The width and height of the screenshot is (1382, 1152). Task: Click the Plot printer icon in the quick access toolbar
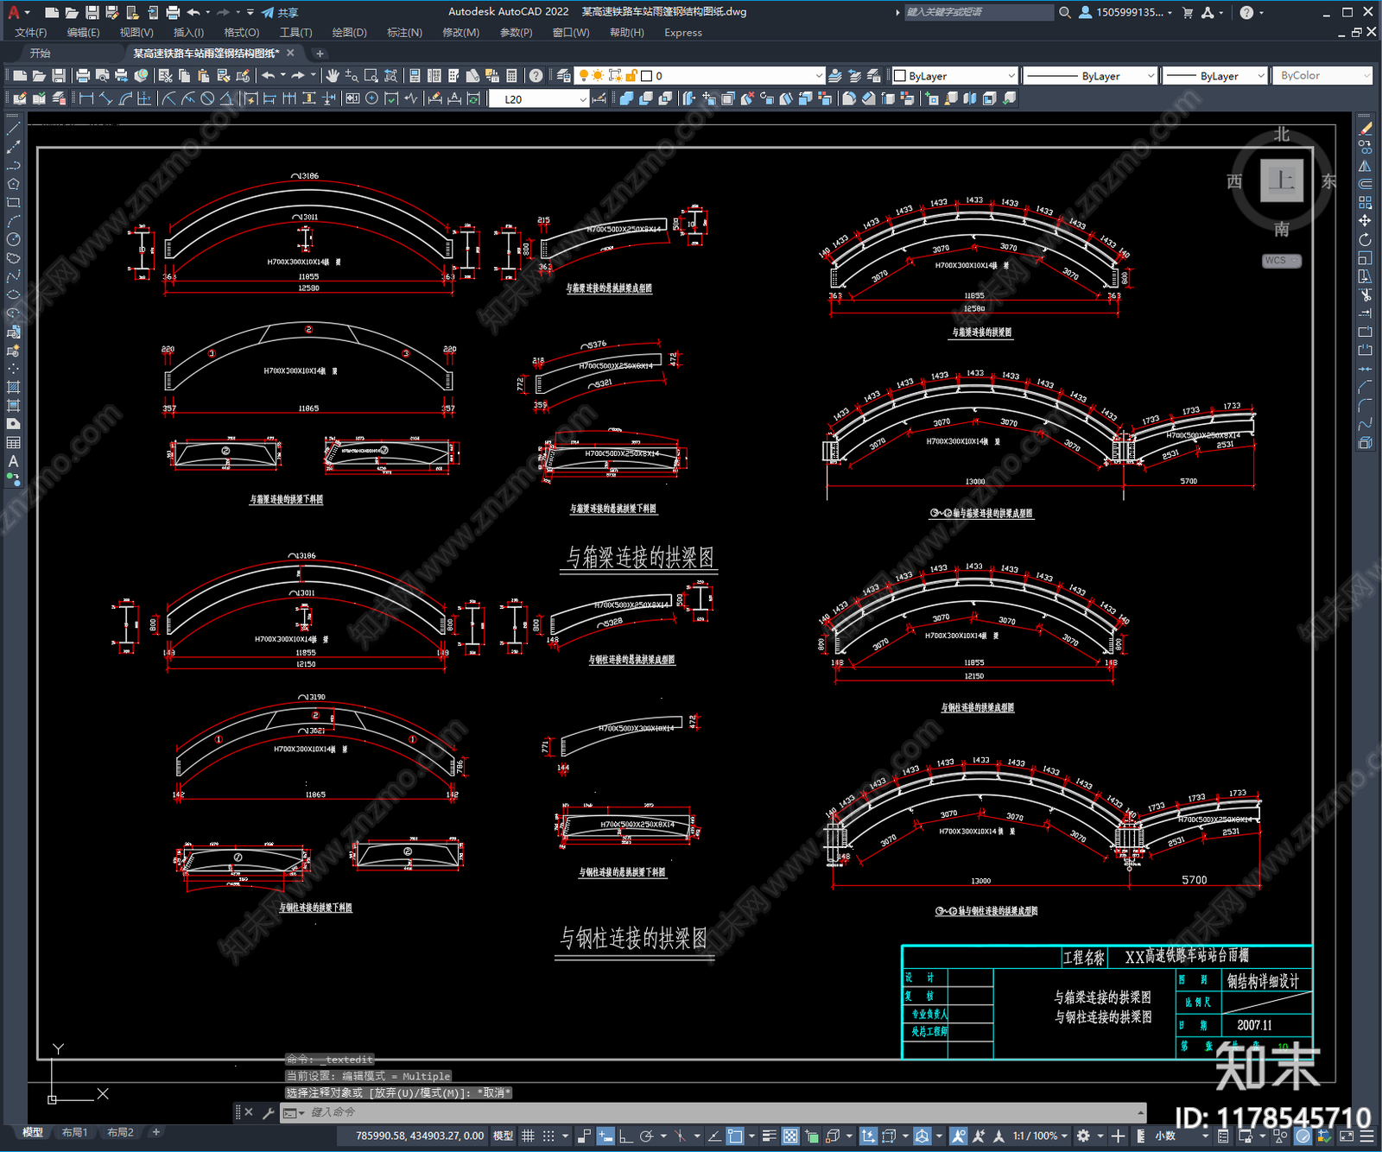tap(173, 12)
